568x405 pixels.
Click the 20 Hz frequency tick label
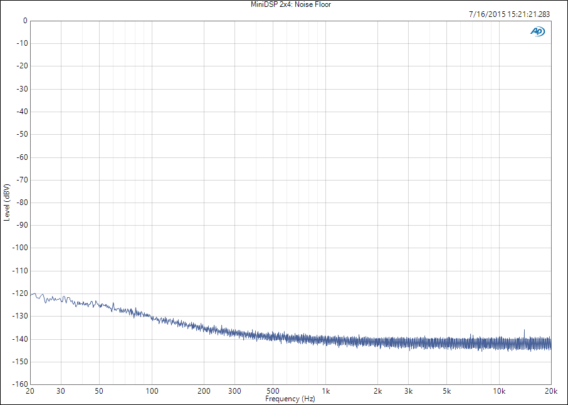coord(30,391)
